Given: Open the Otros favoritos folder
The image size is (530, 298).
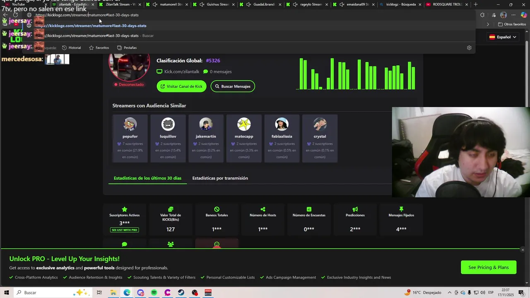Looking at the screenshot, I should coord(512,24).
